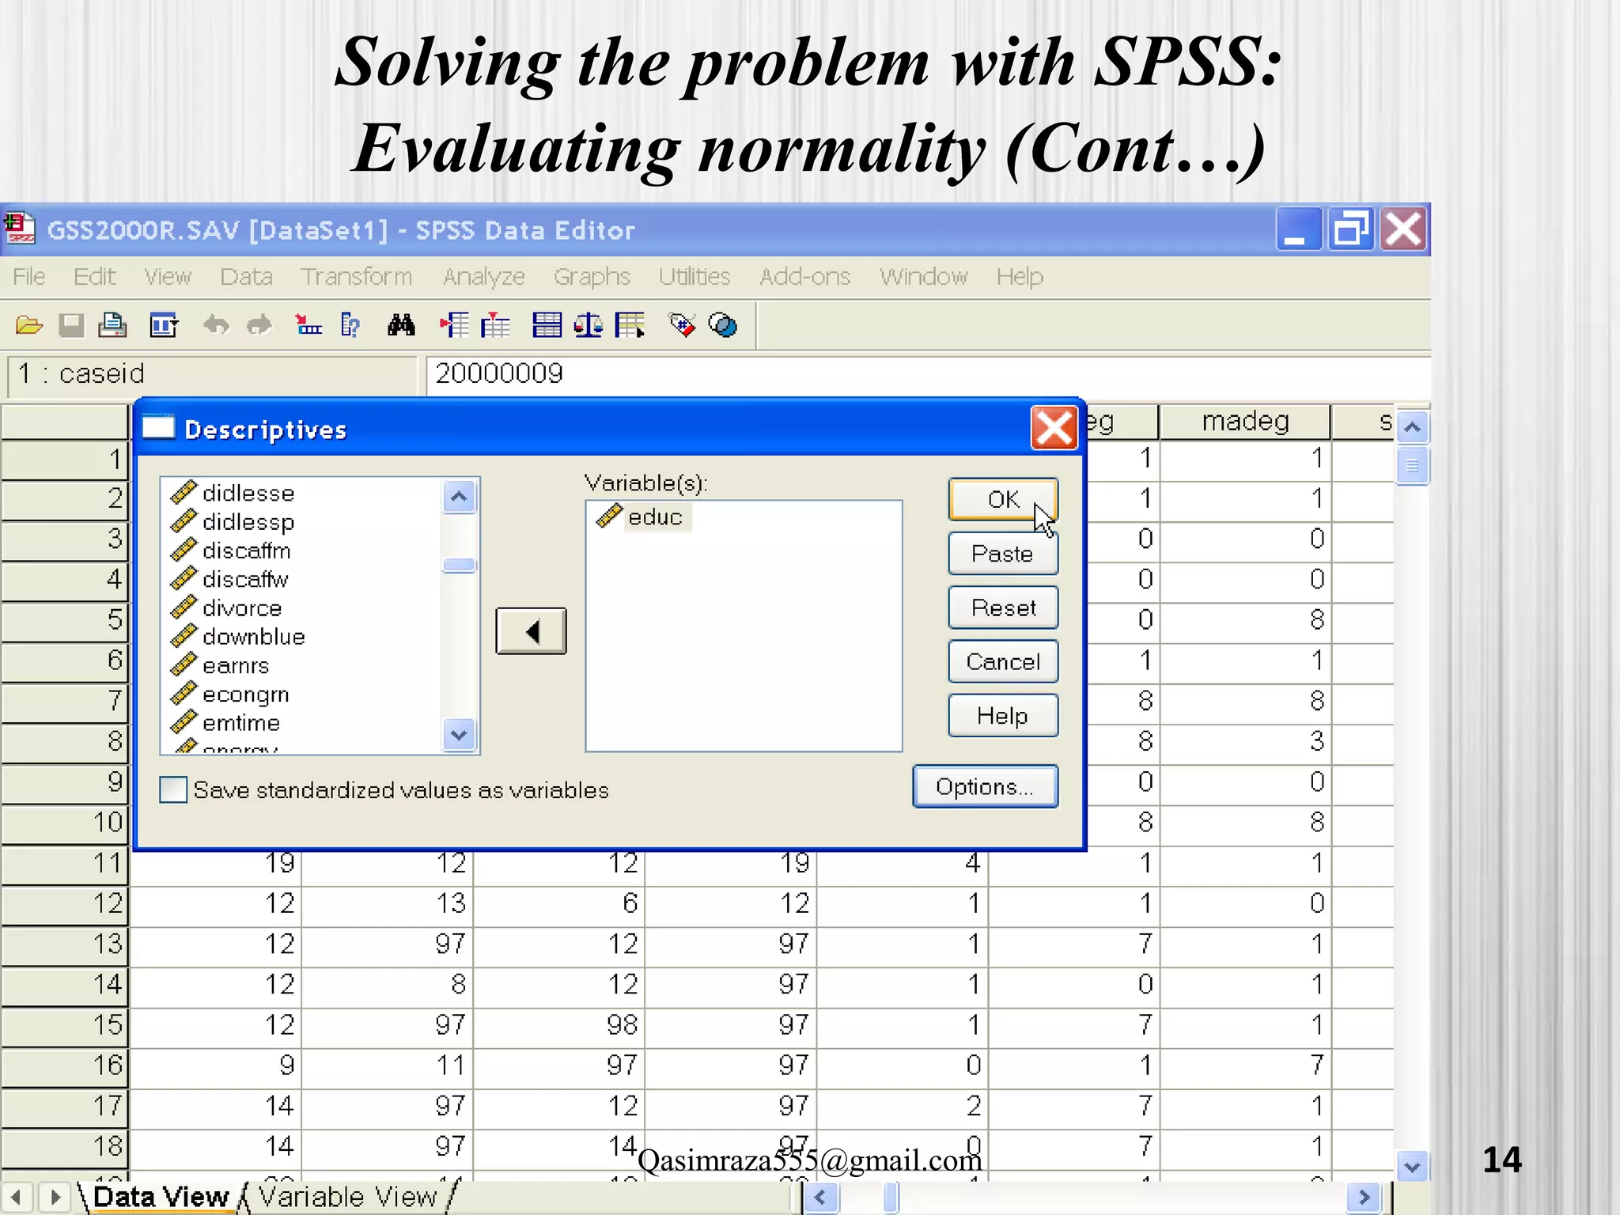This screenshot has width=1620, height=1215.
Task: Click variable list scroll up arrow
Action: [x=459, y=497]
